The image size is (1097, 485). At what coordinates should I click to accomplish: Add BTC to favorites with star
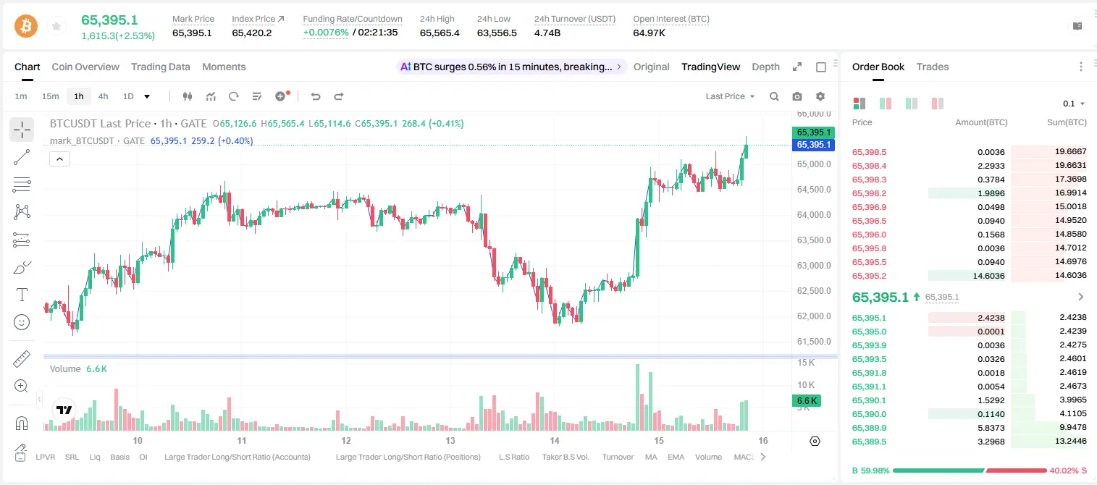coord(56,27)
